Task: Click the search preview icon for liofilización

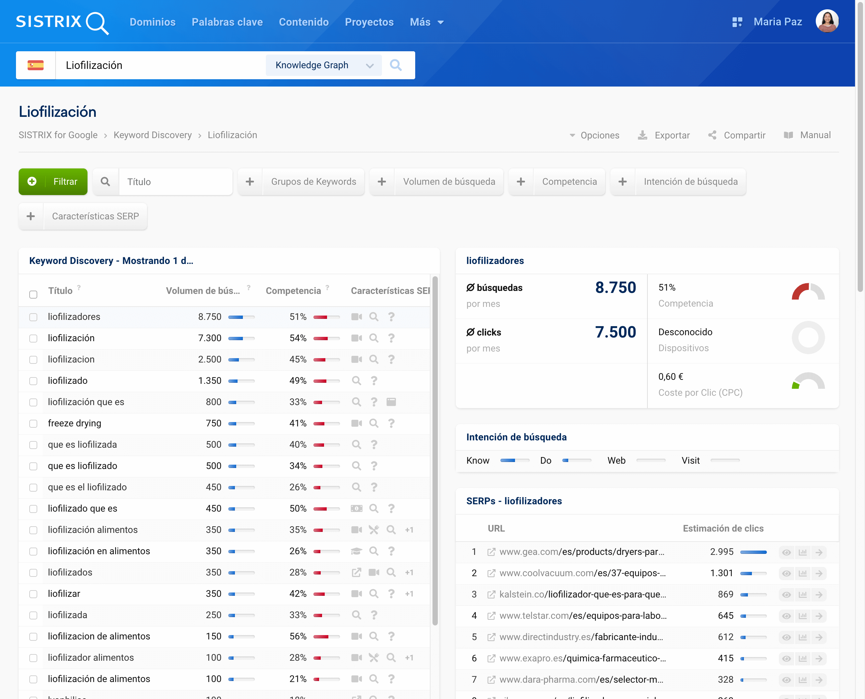Action: point(374,338)
